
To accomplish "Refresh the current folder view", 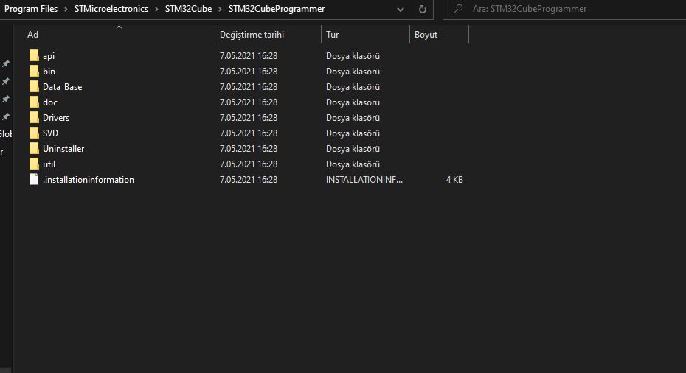I will tap(422, 9).
